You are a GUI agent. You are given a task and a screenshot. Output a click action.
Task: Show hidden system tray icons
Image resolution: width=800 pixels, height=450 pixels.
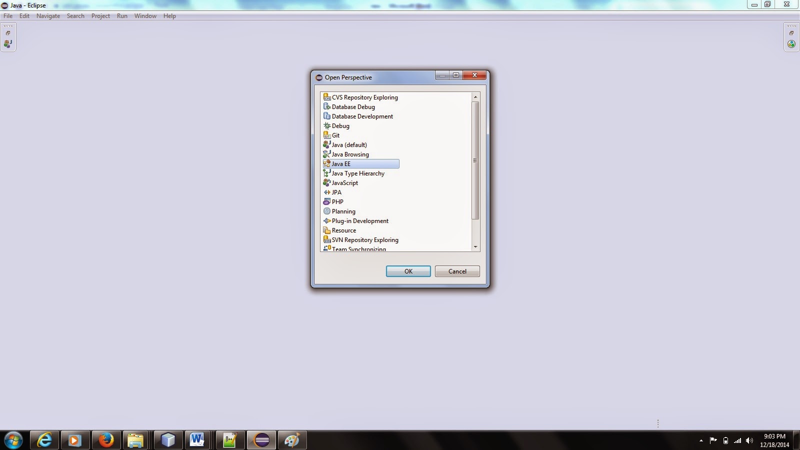point(701,440)
